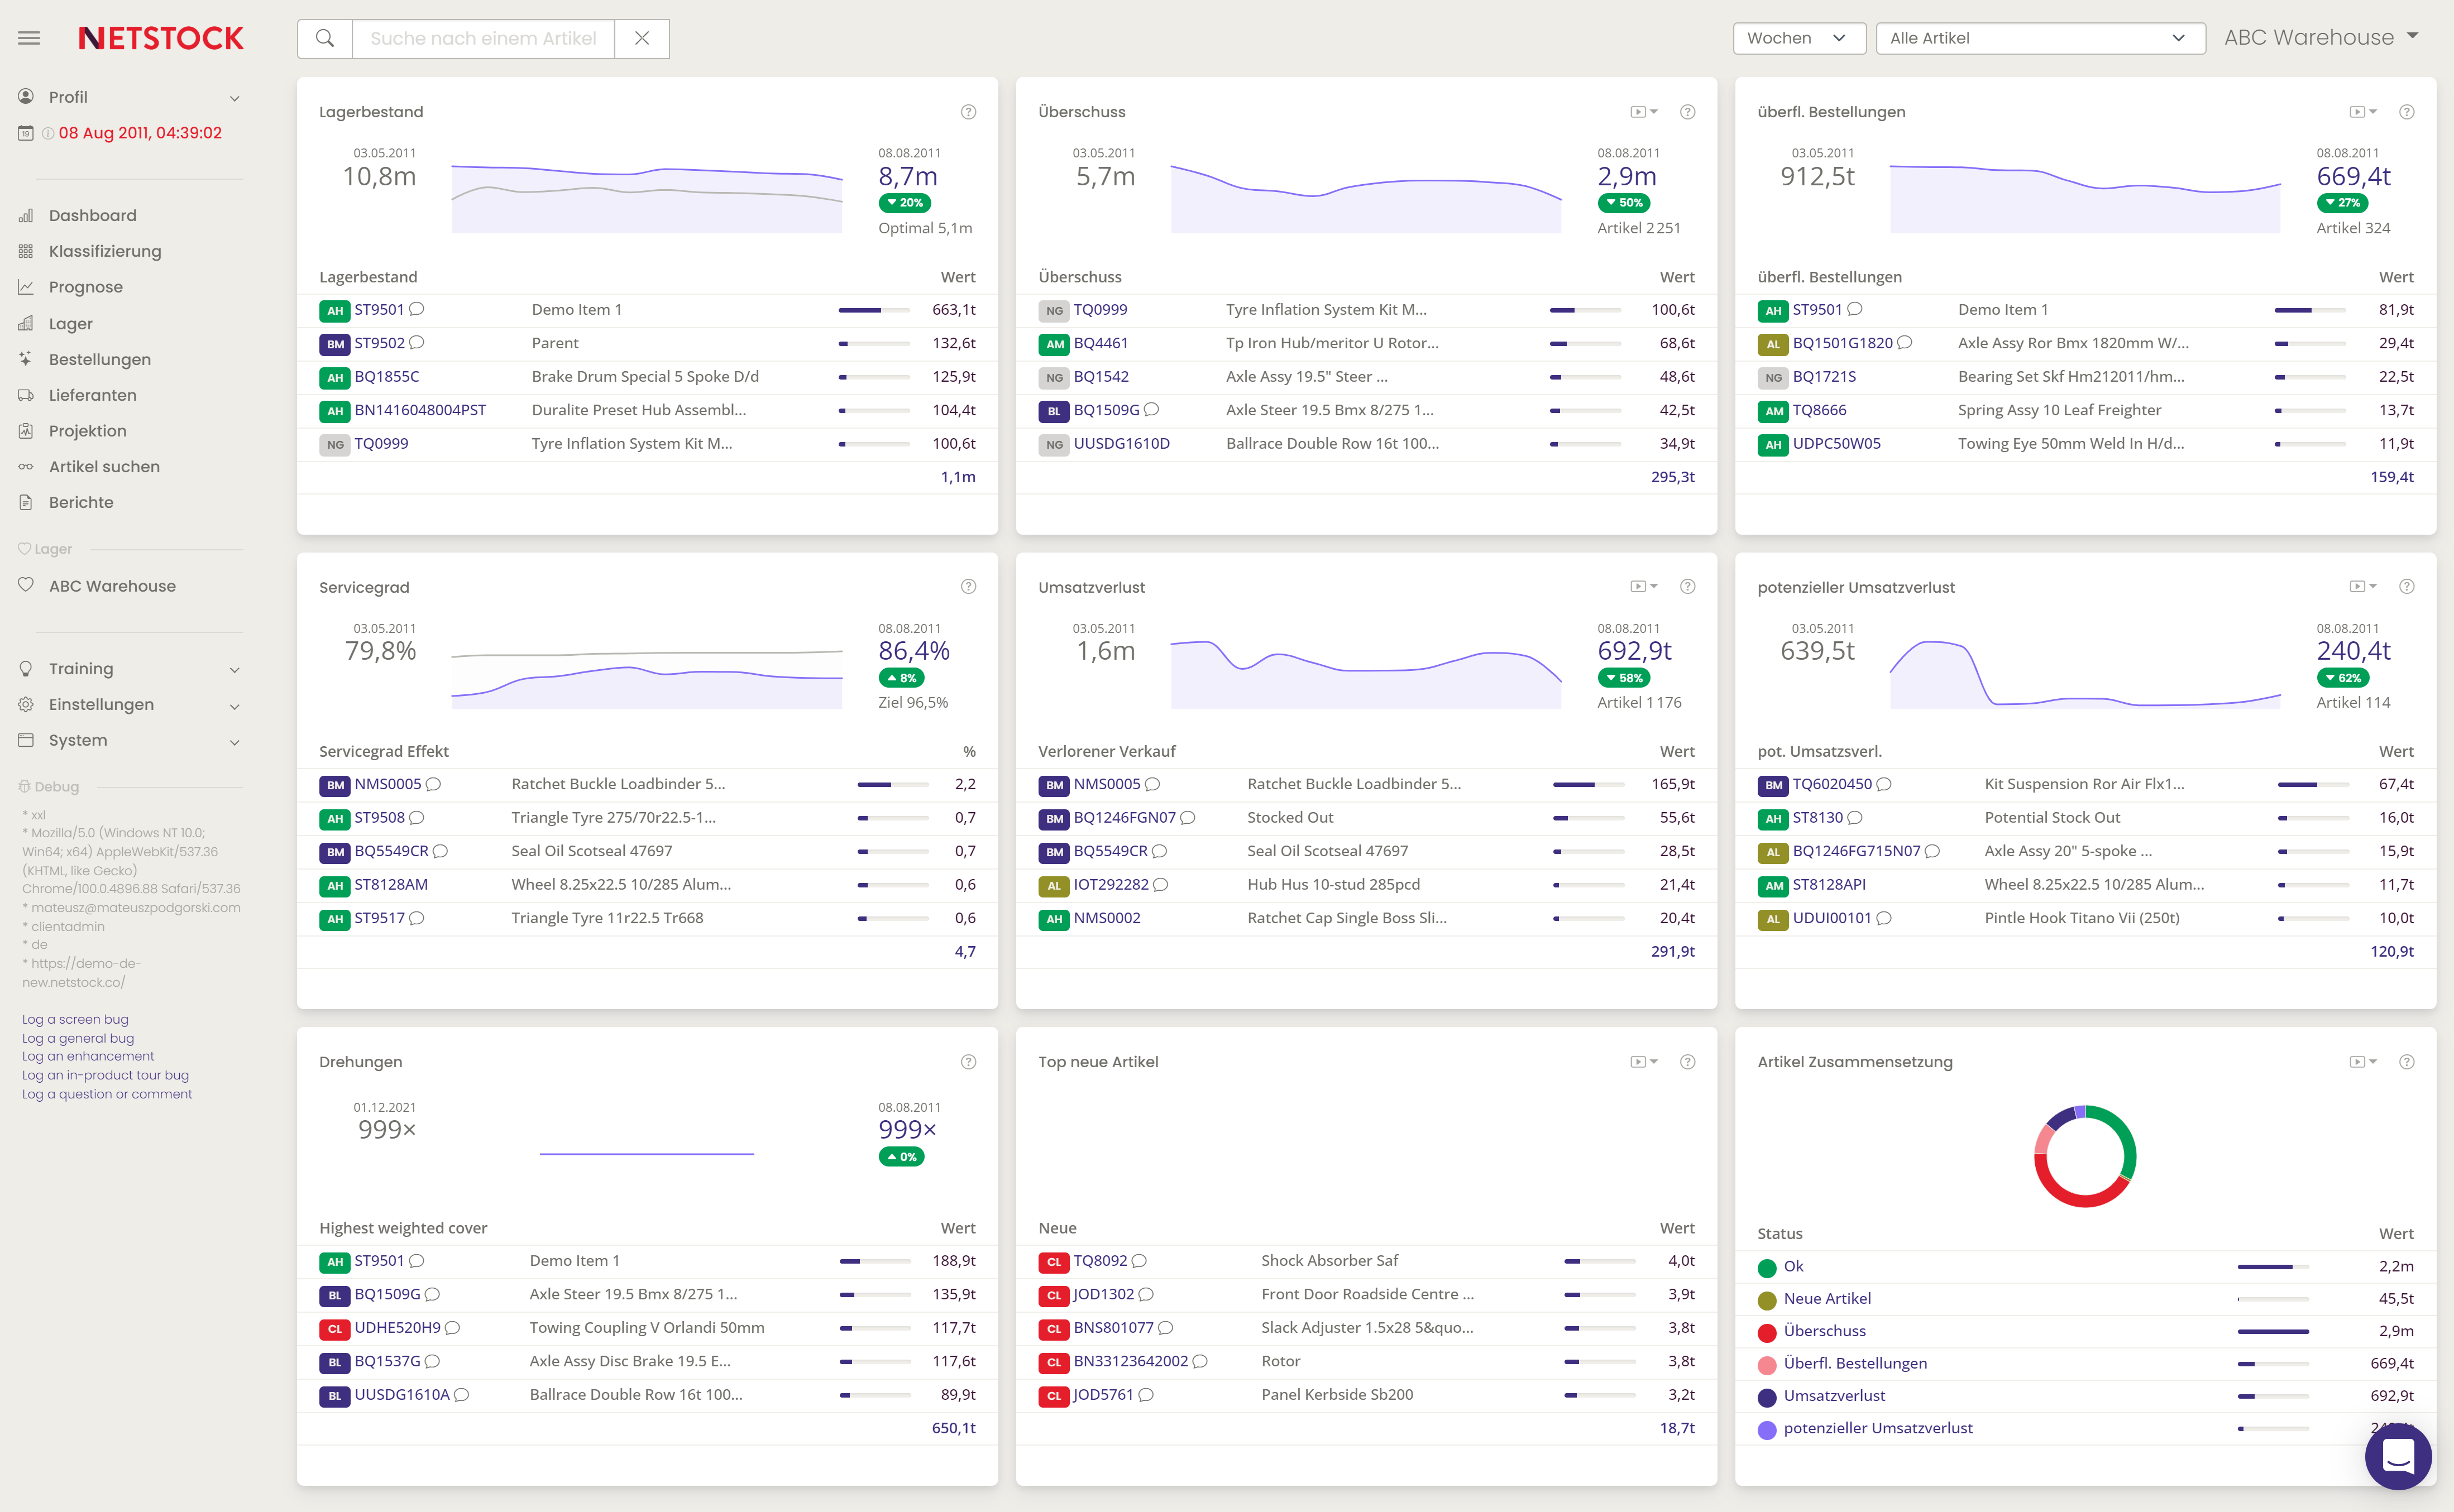Focus the Suche nach einem Artikel field

coord(483,38)
